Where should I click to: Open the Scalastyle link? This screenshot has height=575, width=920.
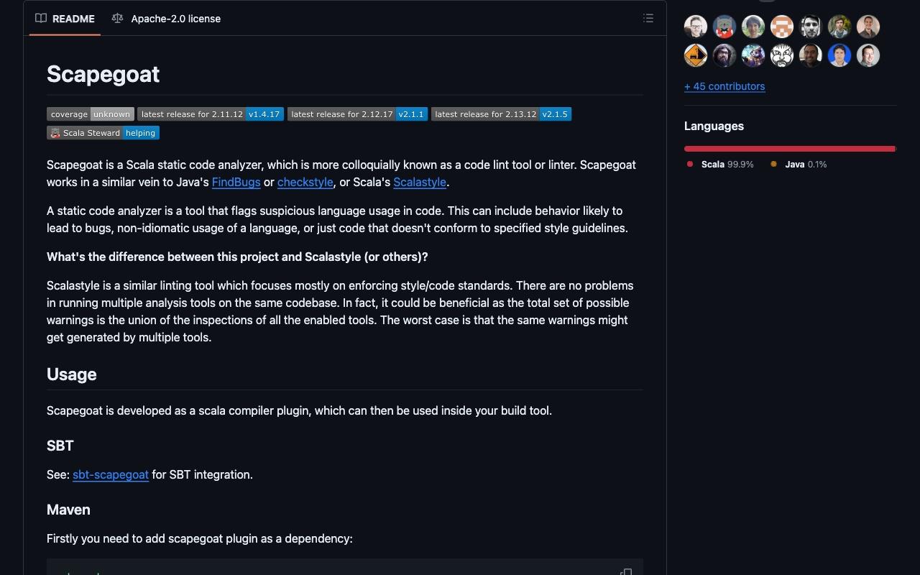point(420,183)
